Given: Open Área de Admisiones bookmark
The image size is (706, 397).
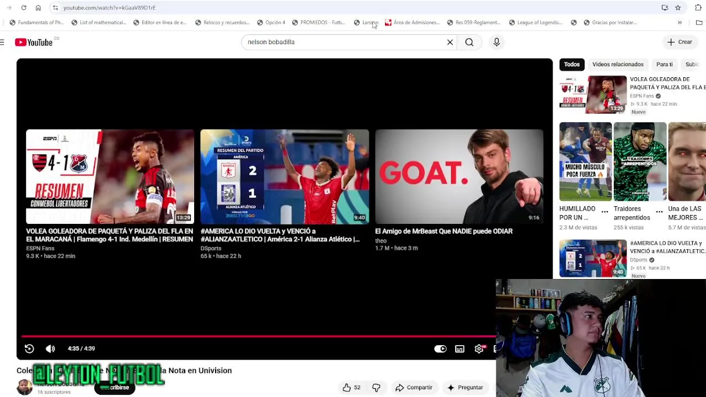Looking at the screenshot, I should (x=412, y=23).
